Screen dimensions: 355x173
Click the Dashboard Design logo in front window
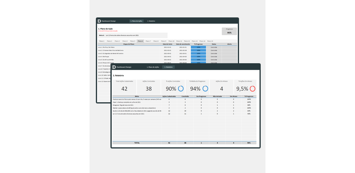(x=114, y=67)
